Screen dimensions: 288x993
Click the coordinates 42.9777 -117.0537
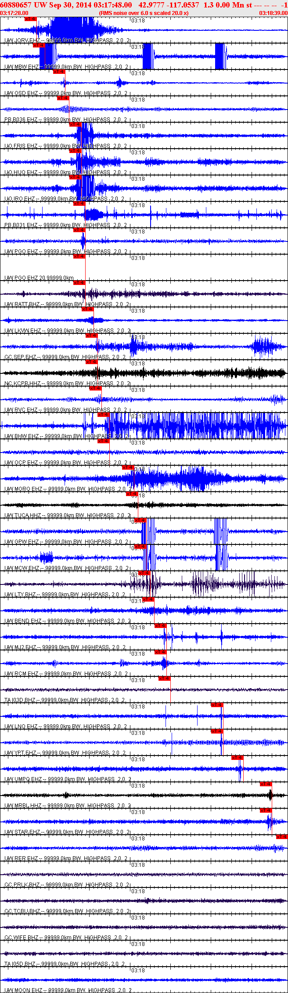(168, 5)
